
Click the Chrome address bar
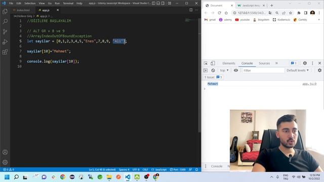252,13
